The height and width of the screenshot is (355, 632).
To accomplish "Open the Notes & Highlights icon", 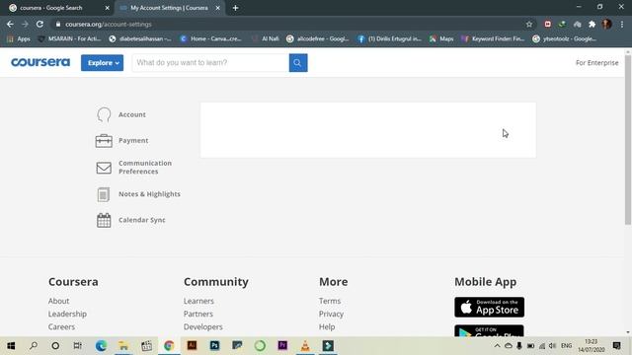I will (x=104, y=194).
